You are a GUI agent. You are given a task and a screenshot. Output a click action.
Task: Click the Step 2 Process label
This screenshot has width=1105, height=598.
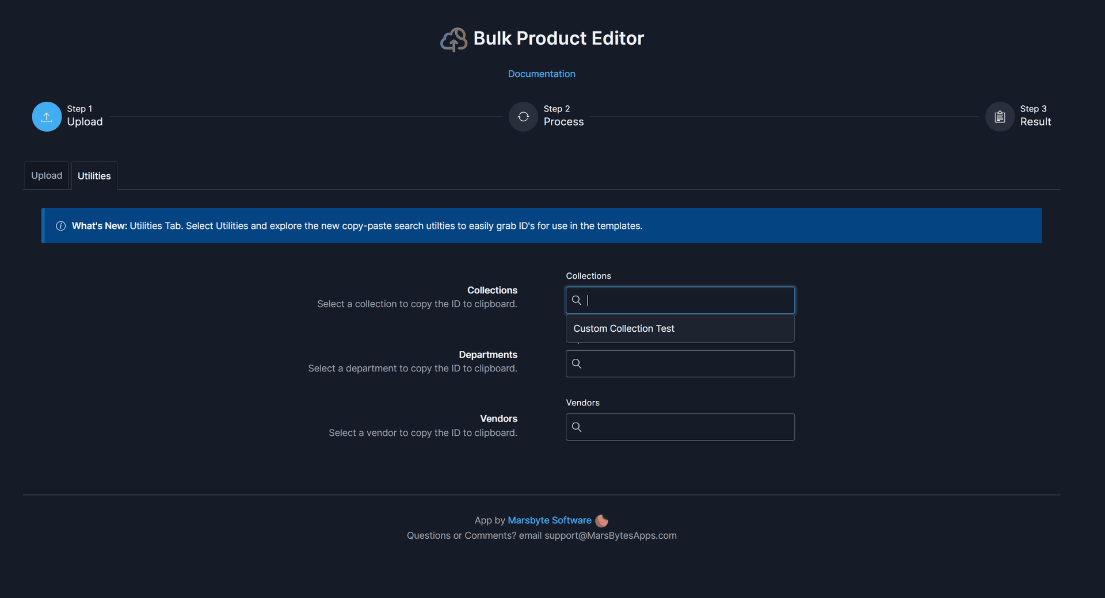(563, 121)
